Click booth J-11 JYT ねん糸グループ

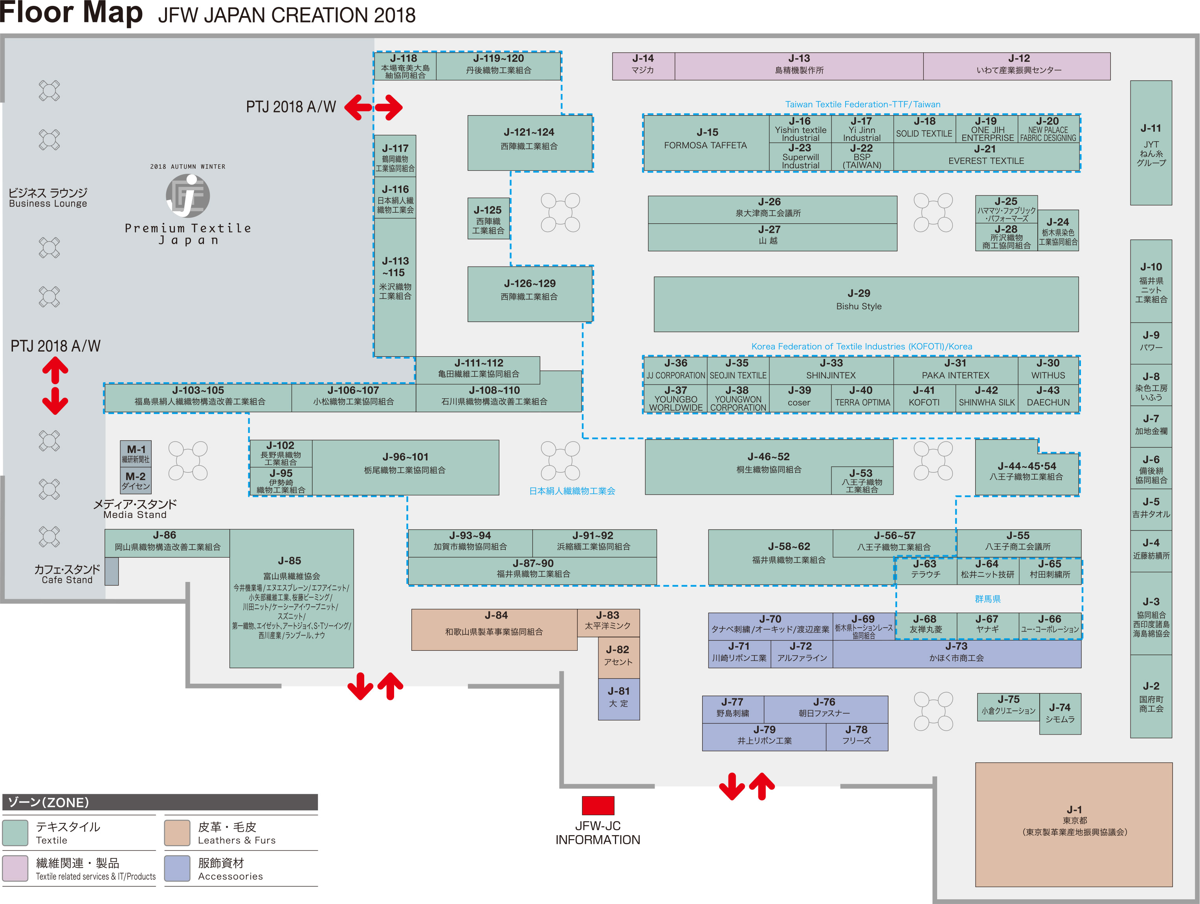(1151, 143)
